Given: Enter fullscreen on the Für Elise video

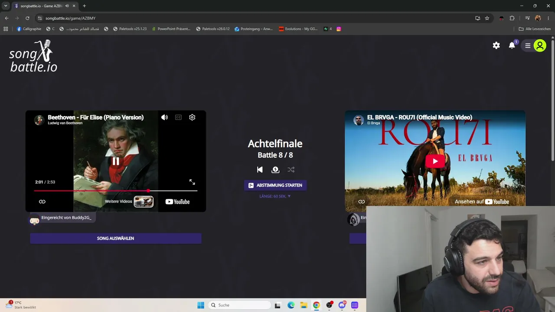Looking at the screenshot, I should 192,182.
